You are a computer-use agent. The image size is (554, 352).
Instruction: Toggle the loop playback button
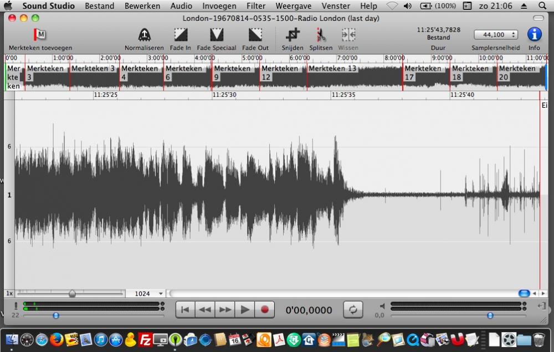[353, 310]
